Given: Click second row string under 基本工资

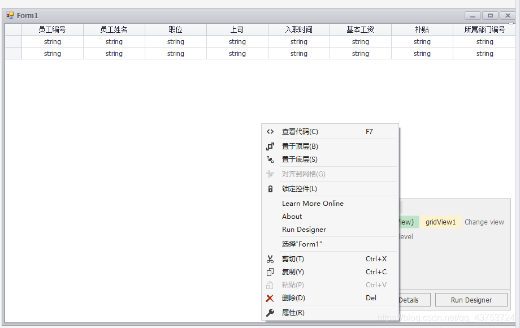Looking at the screenshot, I should [361, 54].
